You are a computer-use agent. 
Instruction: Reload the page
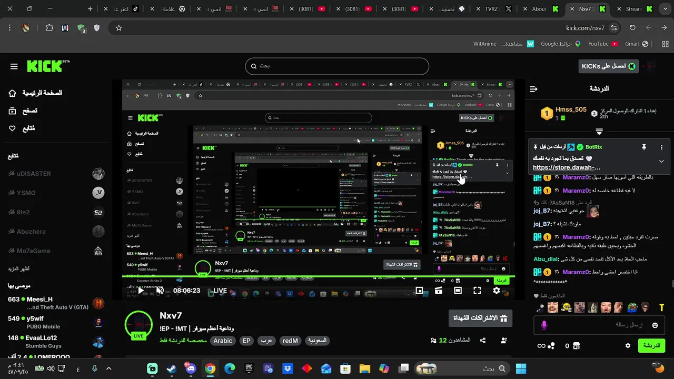click(632, 28)
